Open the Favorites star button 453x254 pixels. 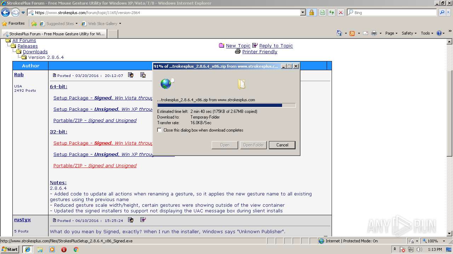13,23
